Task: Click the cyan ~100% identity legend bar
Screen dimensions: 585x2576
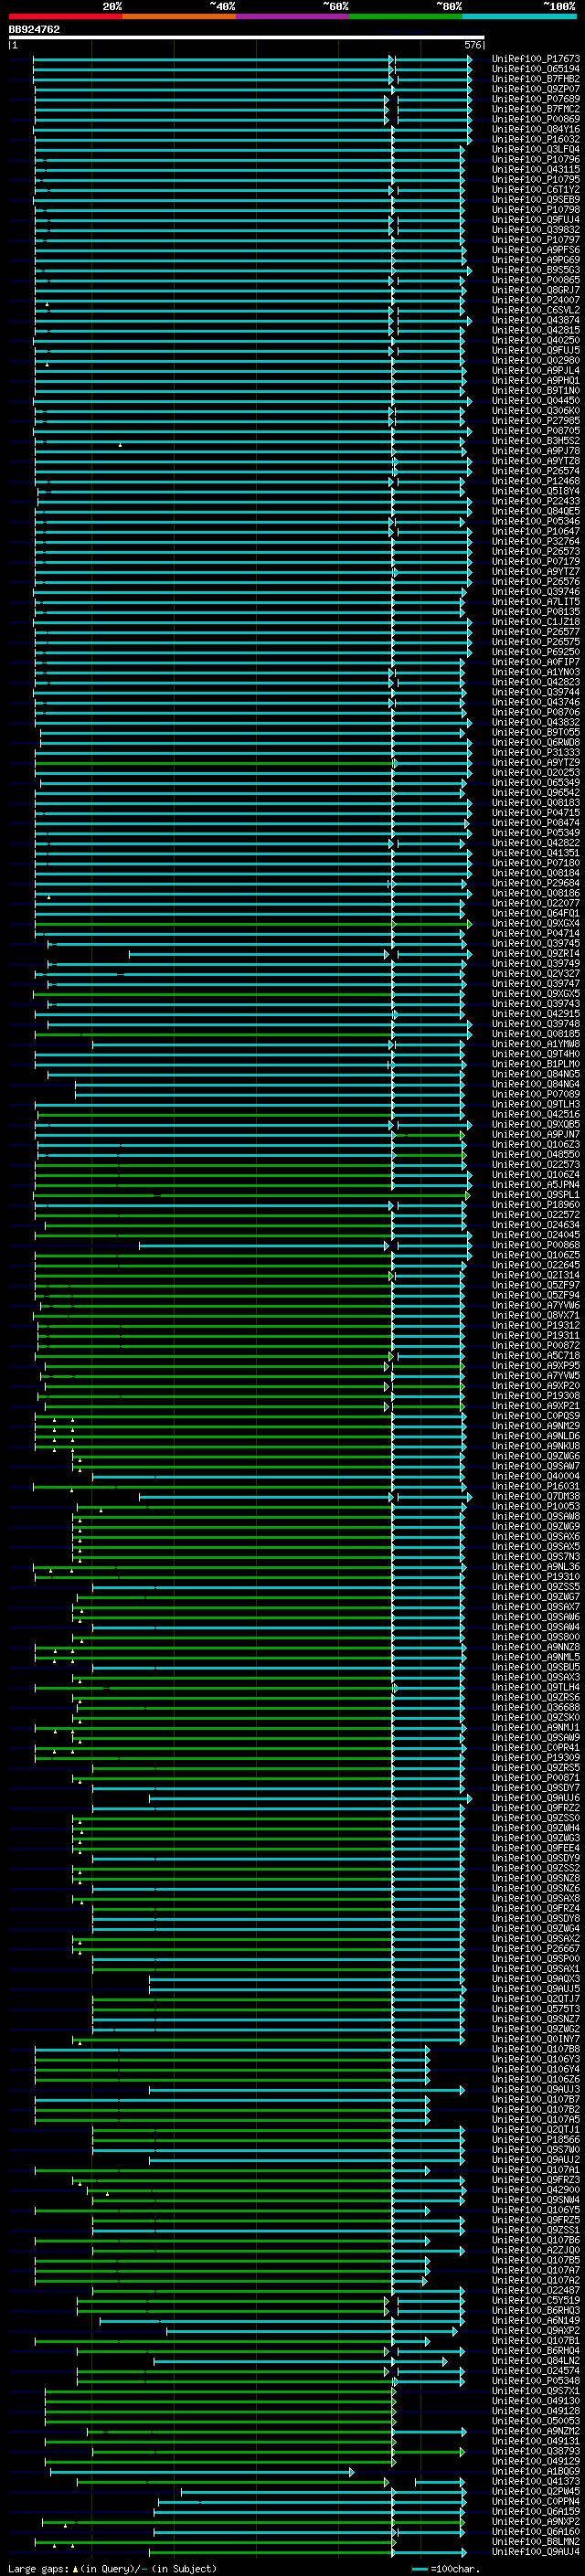Action: pyautogui.click(x=520, y=17)
